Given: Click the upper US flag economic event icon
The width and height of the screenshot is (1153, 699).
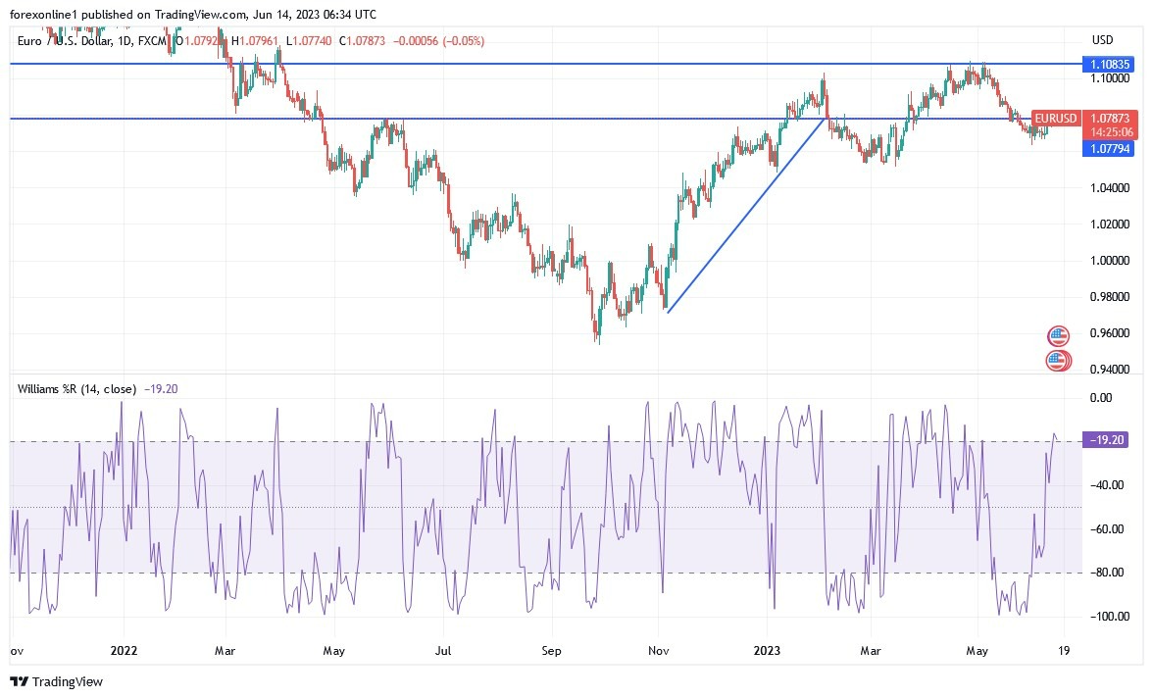Looking at the screenshot, I should pos(1058,334).
